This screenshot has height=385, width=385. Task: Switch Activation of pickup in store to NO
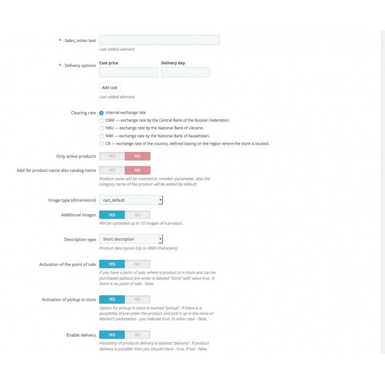(137, 300)
